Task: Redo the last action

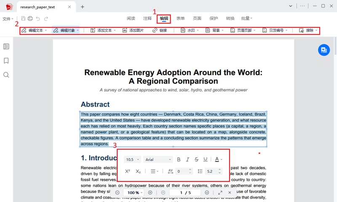Action: point(46,19)
